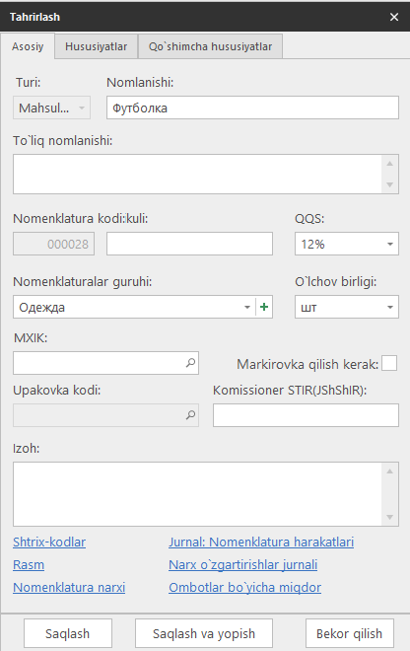Open the Shtrix-kodlar link

(49, 542)
